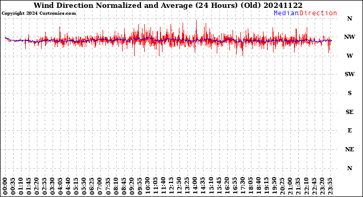Click the chart title text
This screenshot has height=197, width=363.
[168, 5]
